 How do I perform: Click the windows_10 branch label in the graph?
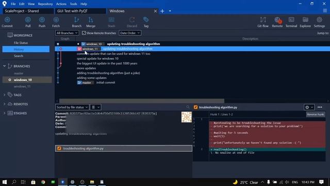tap(92, 44)
